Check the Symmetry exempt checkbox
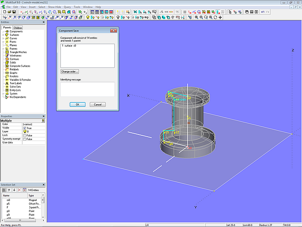 point(25,139)
